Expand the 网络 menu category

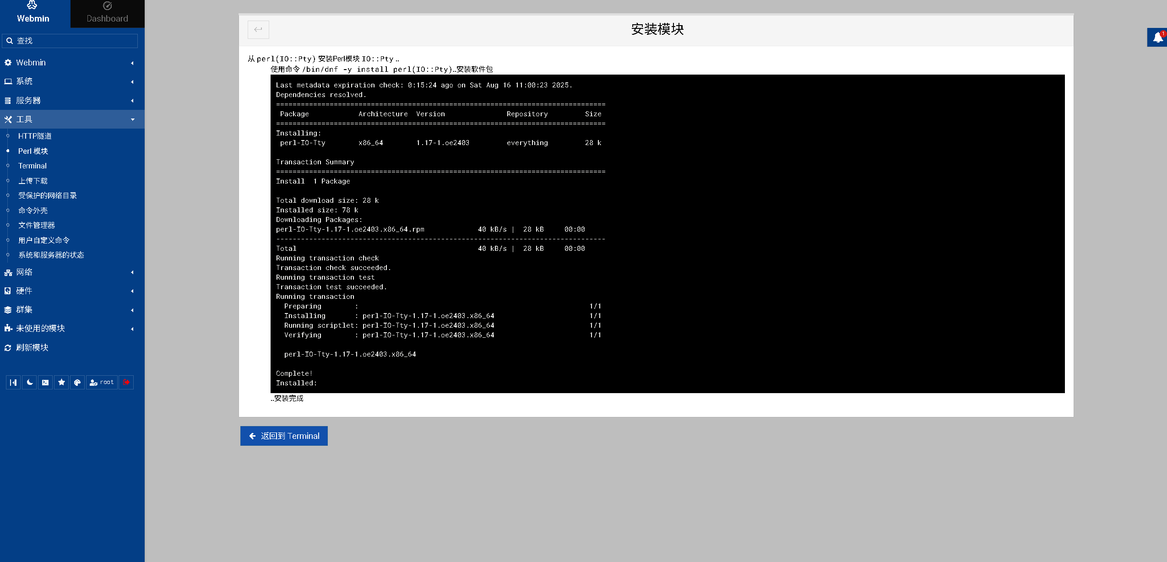(x=72, y=272)
